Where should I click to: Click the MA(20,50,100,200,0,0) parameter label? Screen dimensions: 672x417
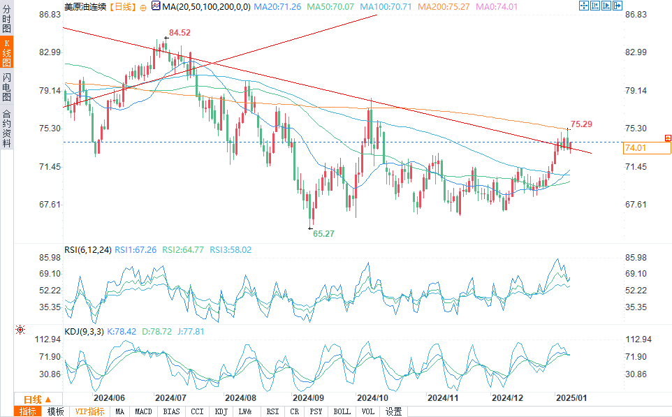[206, 7]
